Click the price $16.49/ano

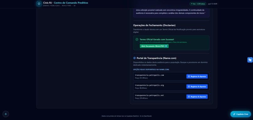(141, 98)
